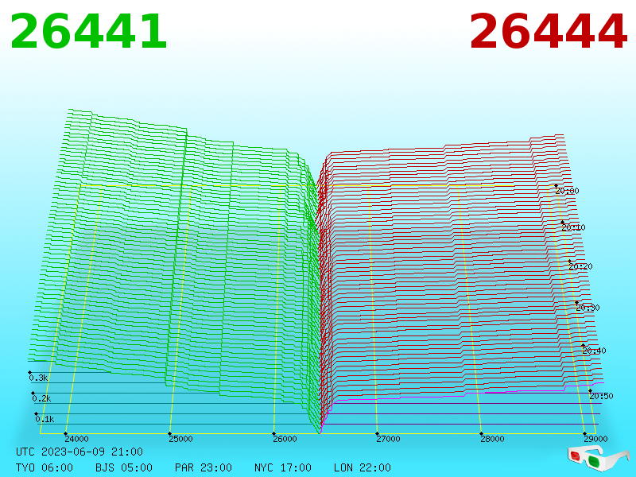The image size is (636, 477).
Task: Click the red ask price 26444
Action: click(548, 31)
